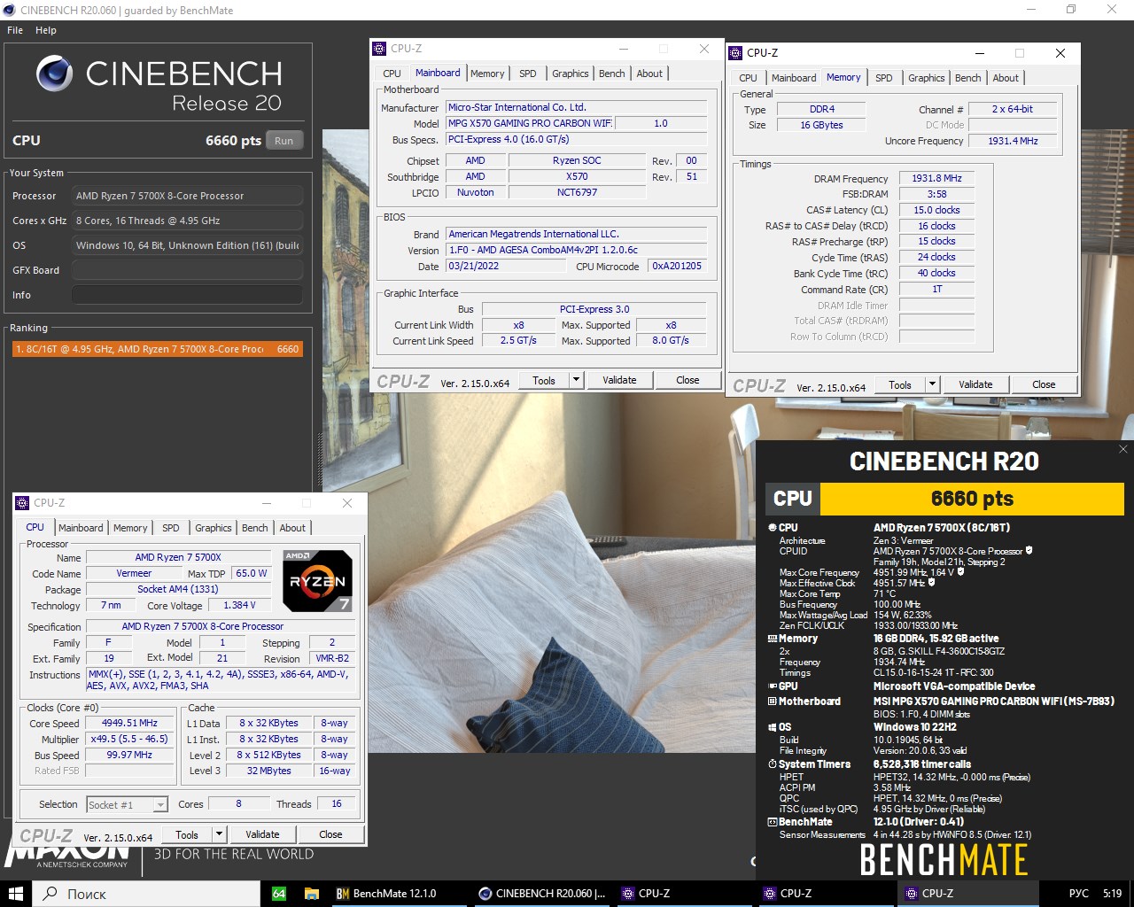Viewport: 1134px width, 907px height.
Task: Click the Cinebench title bar app icon
Action: 9,10
